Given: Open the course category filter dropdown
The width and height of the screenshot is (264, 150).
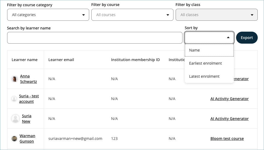Looking at the screenshot, I should 48,15.
